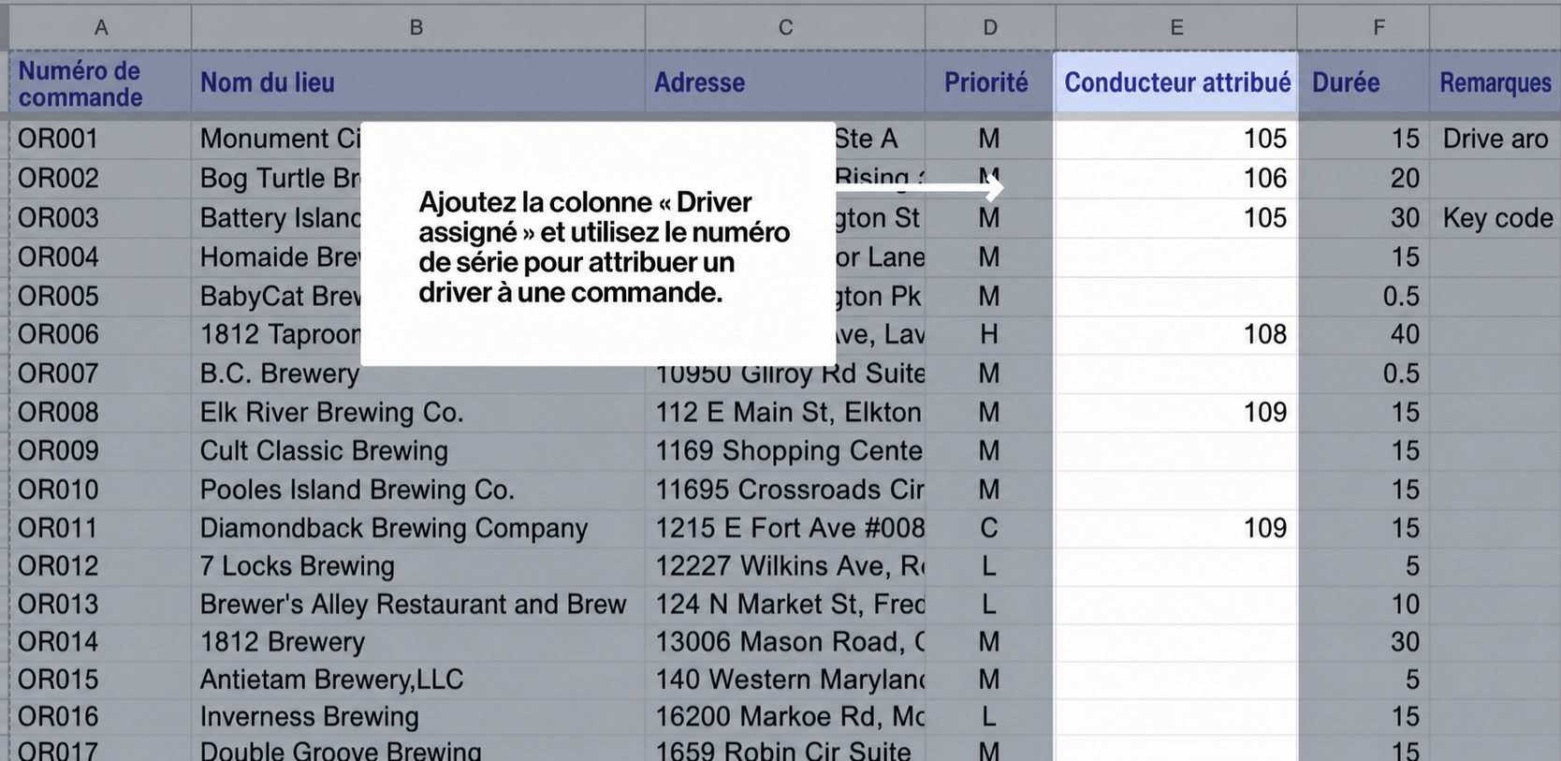The height and width of the screenshot is (761, 1561).
Task: Click empty driver cell for OR004
Action: pos(1176,256)
